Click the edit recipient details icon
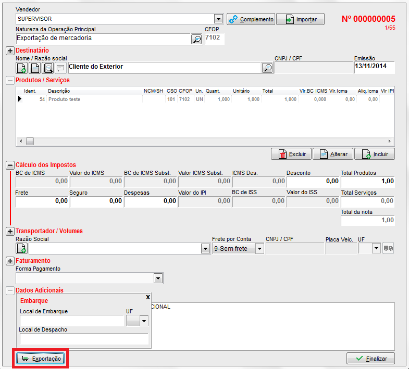Image resolution: width=409 pixels, height=369 pixels. point(35,68)
